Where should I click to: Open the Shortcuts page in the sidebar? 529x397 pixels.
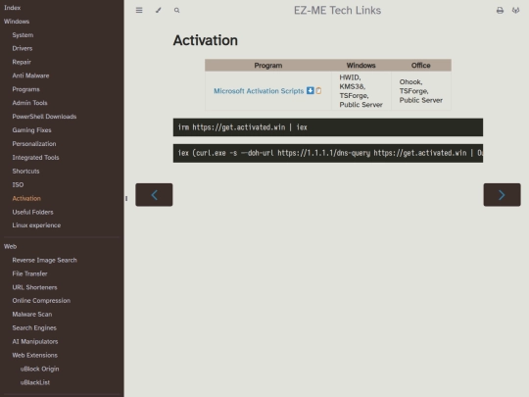(25, 171)
